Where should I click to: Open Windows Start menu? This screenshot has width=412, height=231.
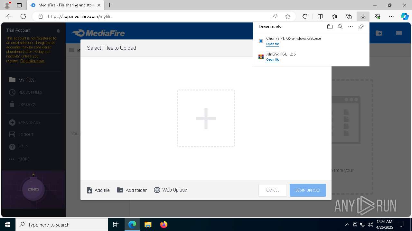(x=8, y=225)
